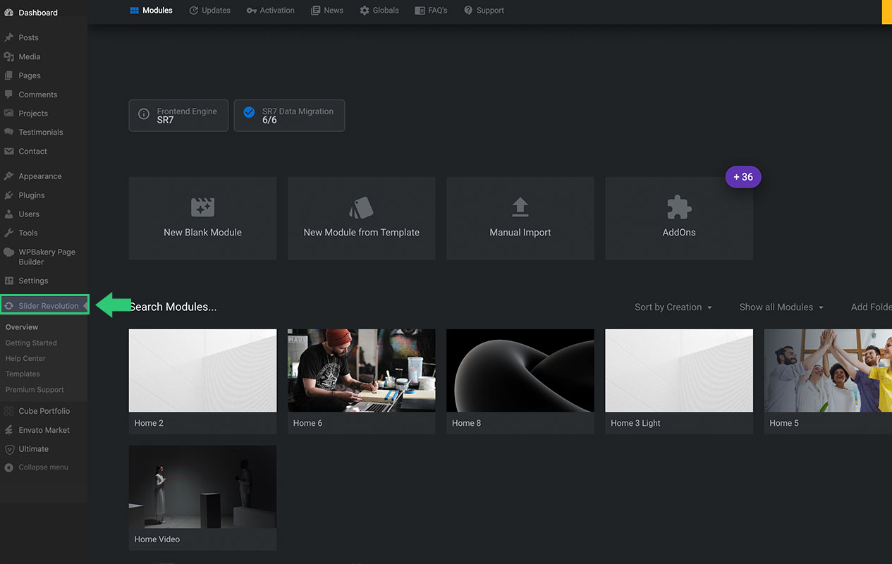
Task: Open the Home 8 module thumbnail
Action: pyautogui.click(x=520, y=371)
